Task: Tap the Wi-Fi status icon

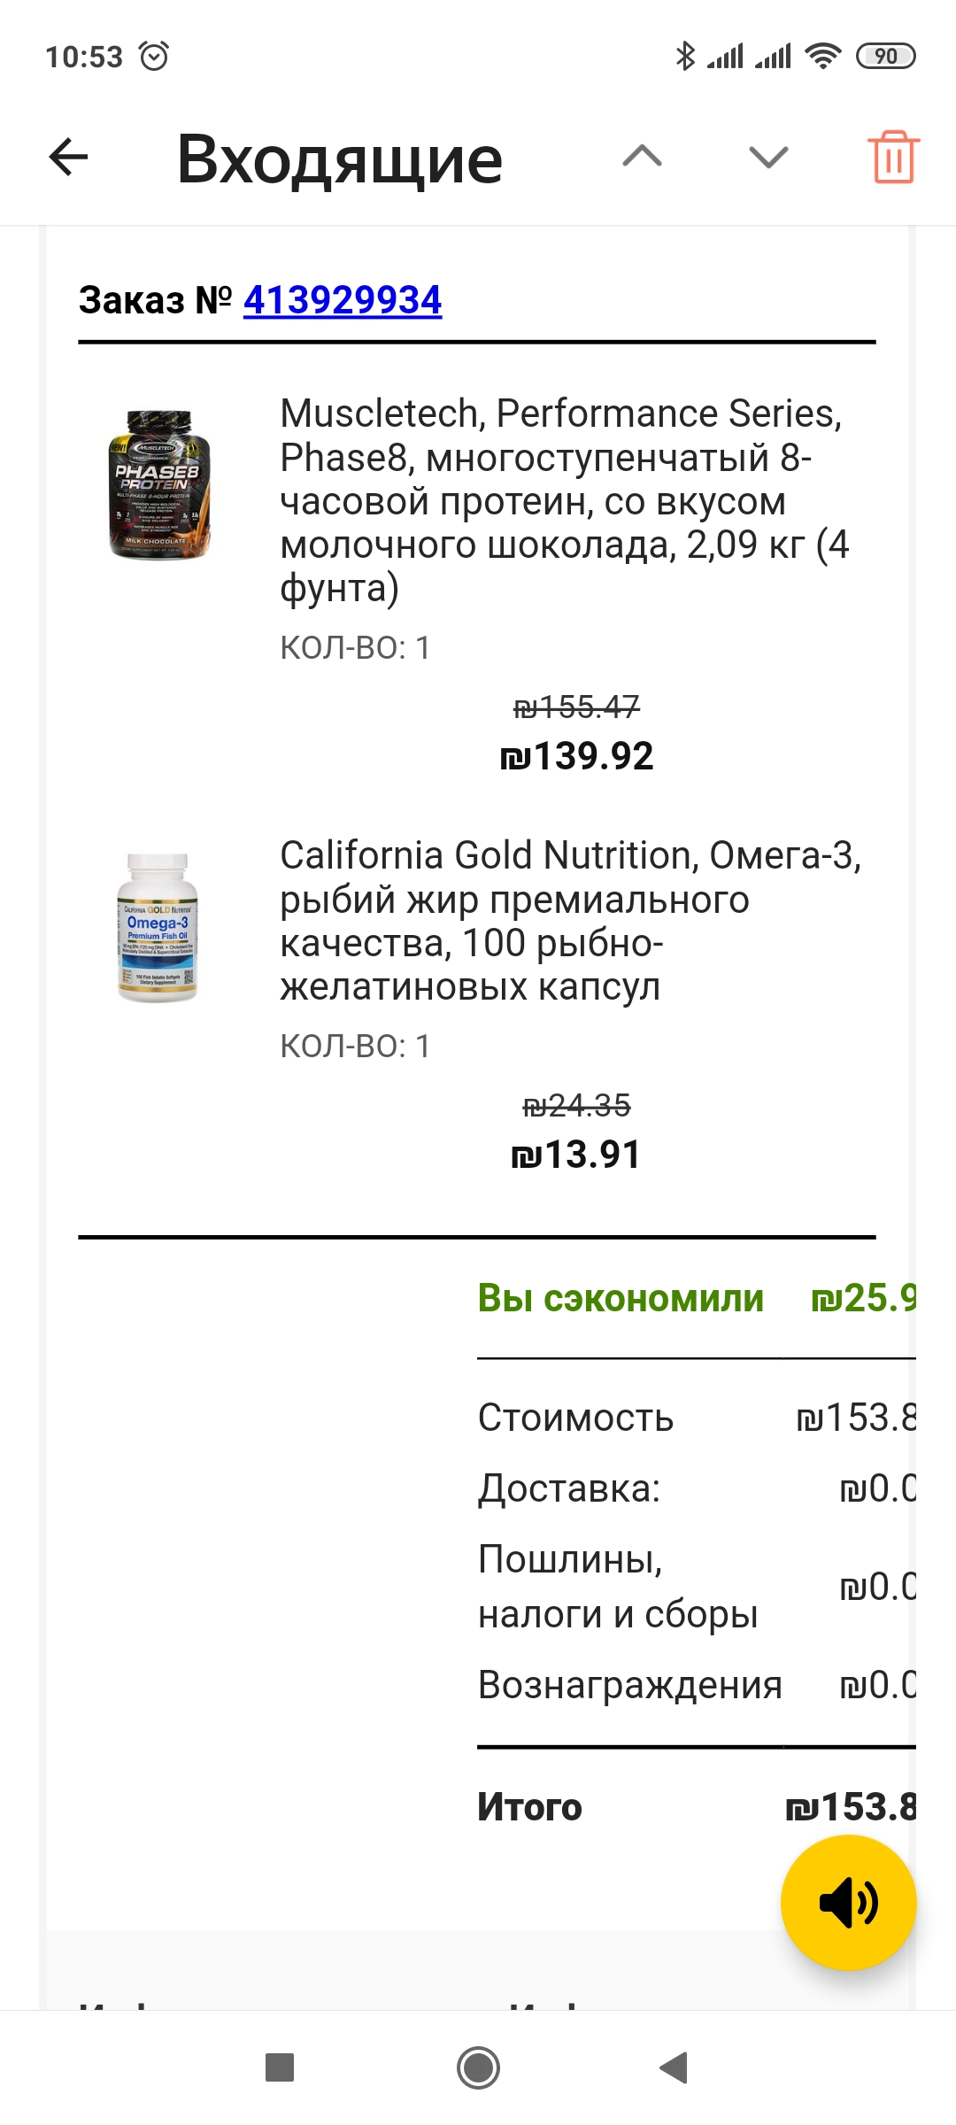Action: (x=822, y=57)
